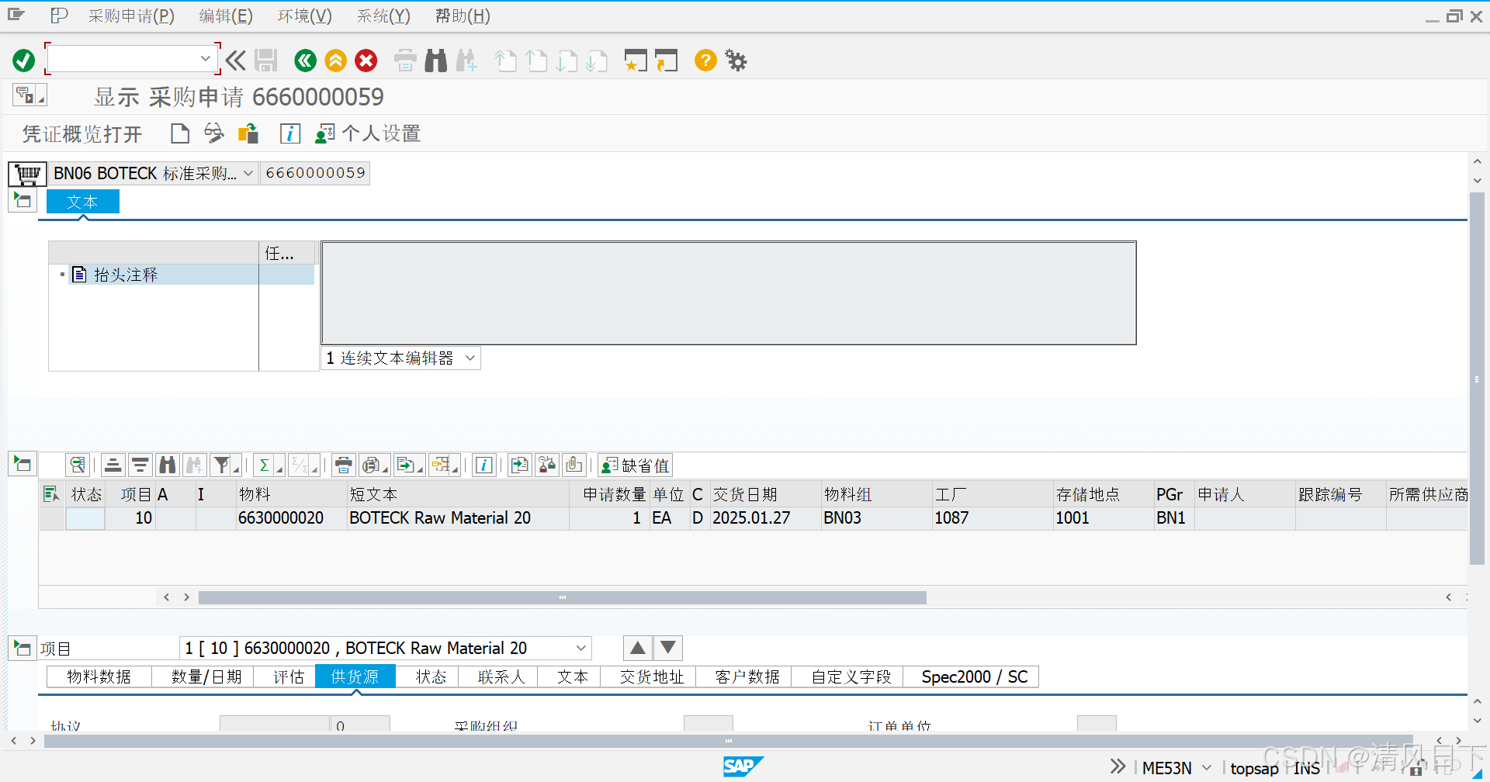This screenshot has width=1490, height=782.
Task: Open the 系统(Y) menu
Action: point(383,16)
